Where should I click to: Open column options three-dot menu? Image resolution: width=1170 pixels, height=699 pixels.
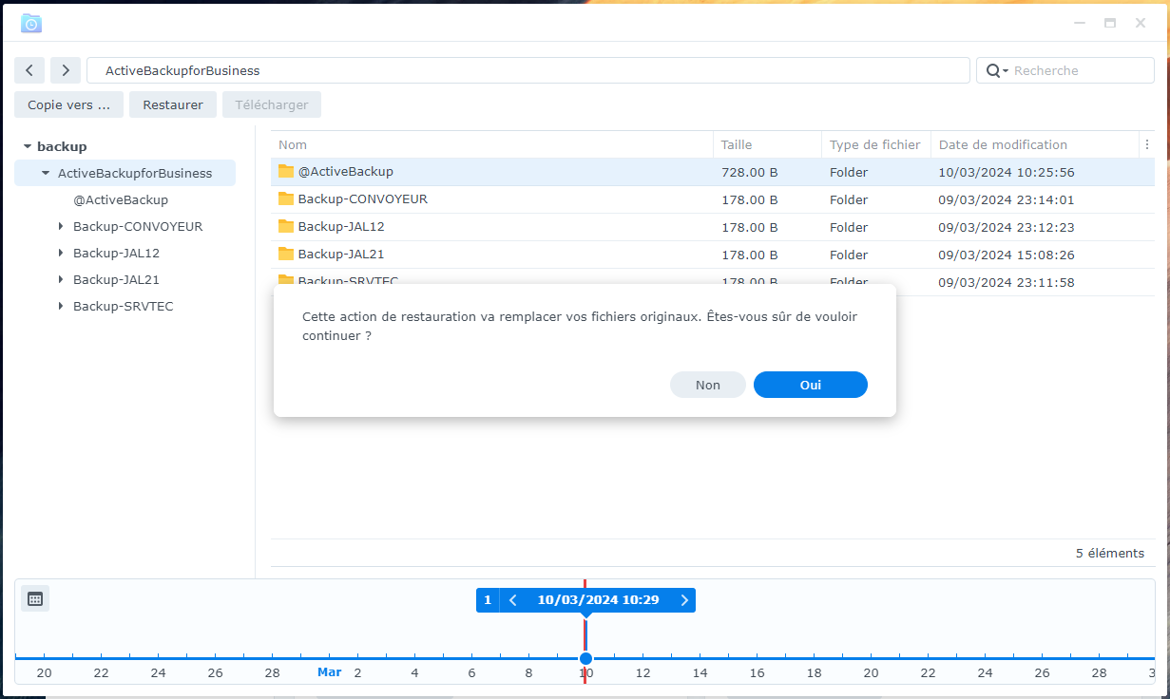pos(1146,145)
